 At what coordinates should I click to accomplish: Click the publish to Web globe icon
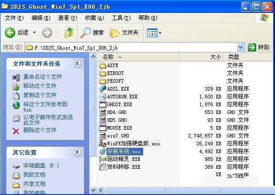tap(16, 105)
